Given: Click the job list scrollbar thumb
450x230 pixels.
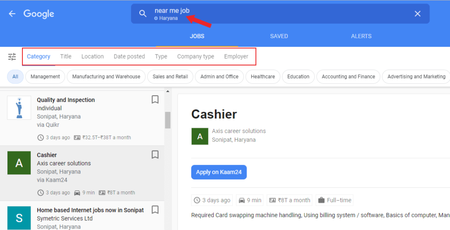Looking at the screenshot, I should click(x=167, y=120).
